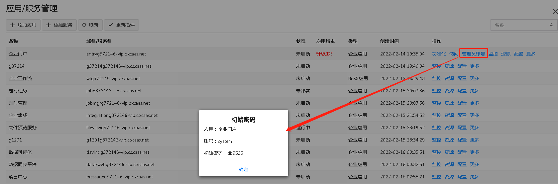Click 账号：system text in dialog
This screenshot has height=184, width=558.
pos(218,141)
